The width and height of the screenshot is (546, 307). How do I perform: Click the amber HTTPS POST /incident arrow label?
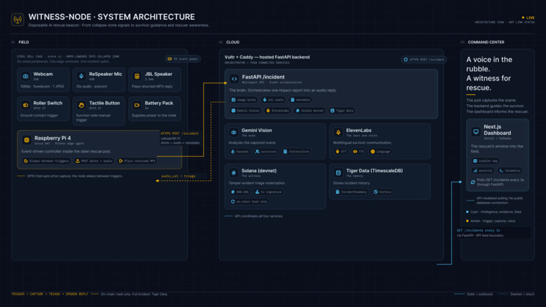[x=180, y=134]
